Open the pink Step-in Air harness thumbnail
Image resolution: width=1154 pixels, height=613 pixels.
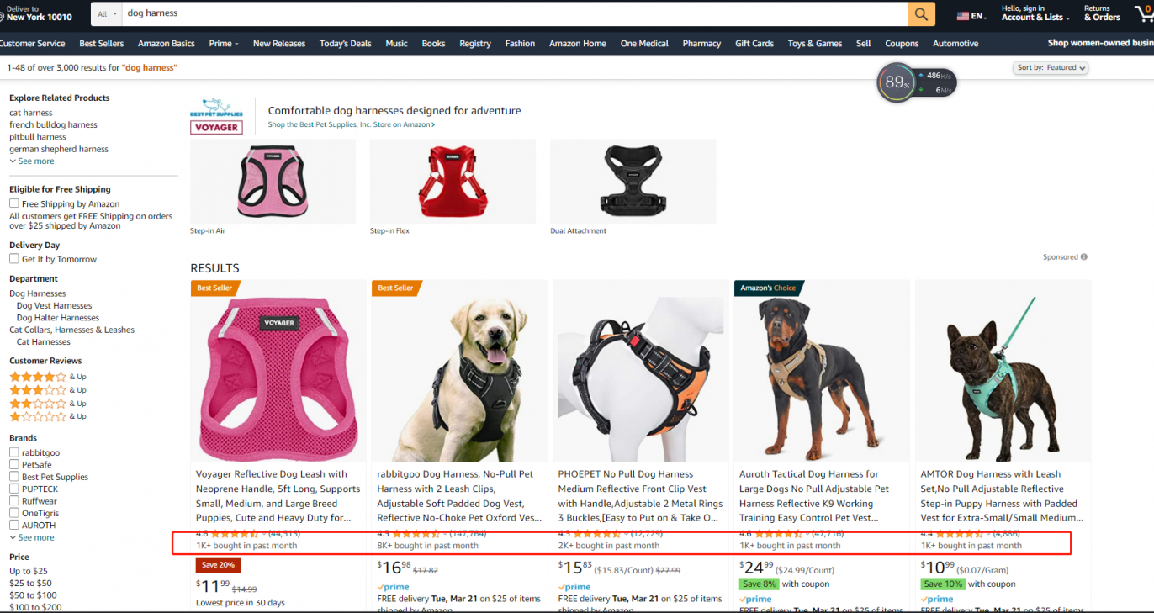(x=273, y=182)
